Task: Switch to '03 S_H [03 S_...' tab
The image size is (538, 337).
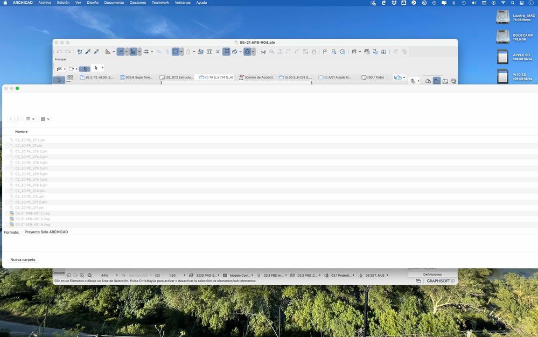Action: click(x=296, y=78)
